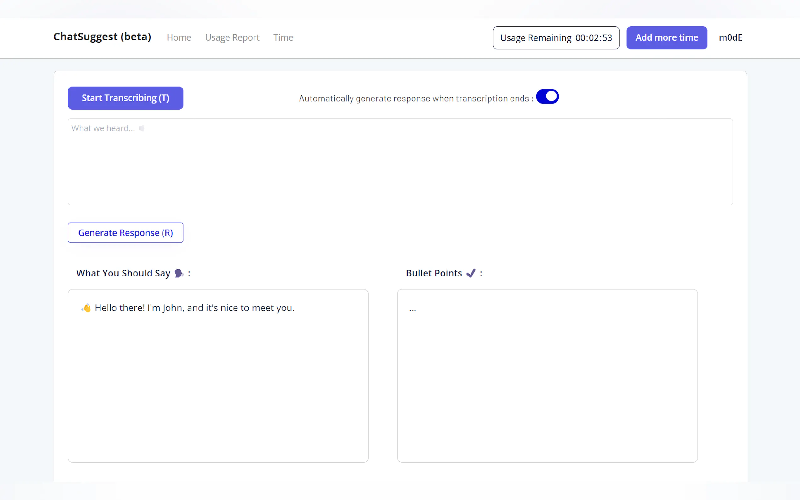Click the Add more time button
This screenshot has height=500, width=800.
tap(666, 38)
